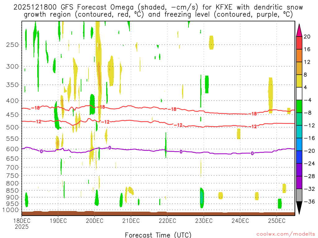Click the yellow omega blob above 250 at 23DEC
318x238 pixels.
click(211, 42)
